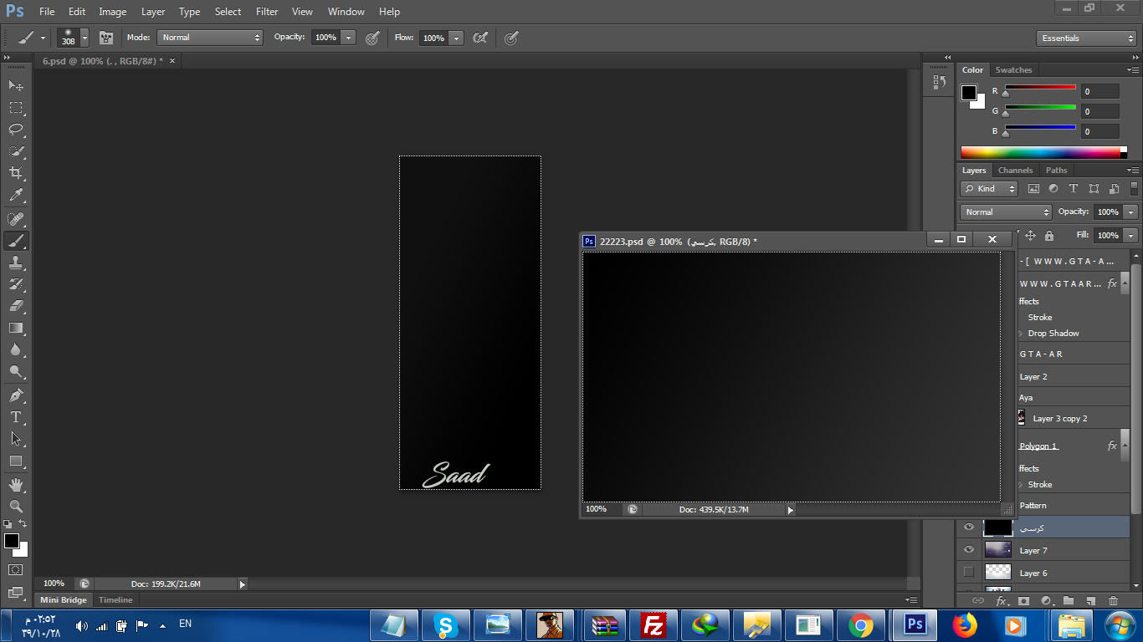Choose the Horizontal Type tool
Image resolution: width=1143 pixels, height=642 pixels.
16,417
